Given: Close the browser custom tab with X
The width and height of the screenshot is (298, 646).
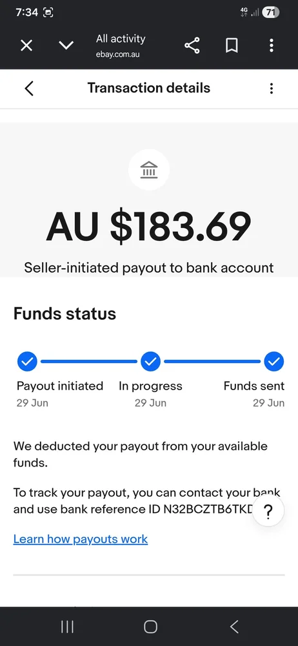Looking at the screenshot, I should pos(26,45).
